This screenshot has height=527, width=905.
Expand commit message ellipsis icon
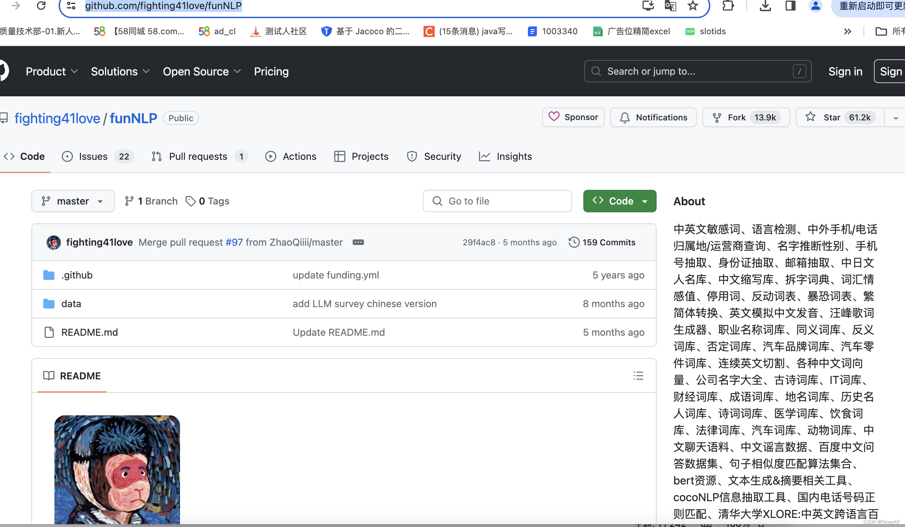(x=358, y=242)
